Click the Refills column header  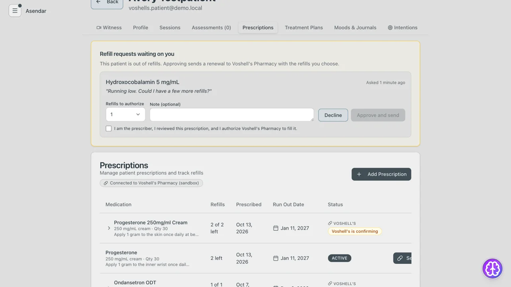218,204
